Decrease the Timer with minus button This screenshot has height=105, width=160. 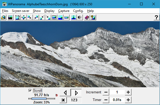(106, 100)
